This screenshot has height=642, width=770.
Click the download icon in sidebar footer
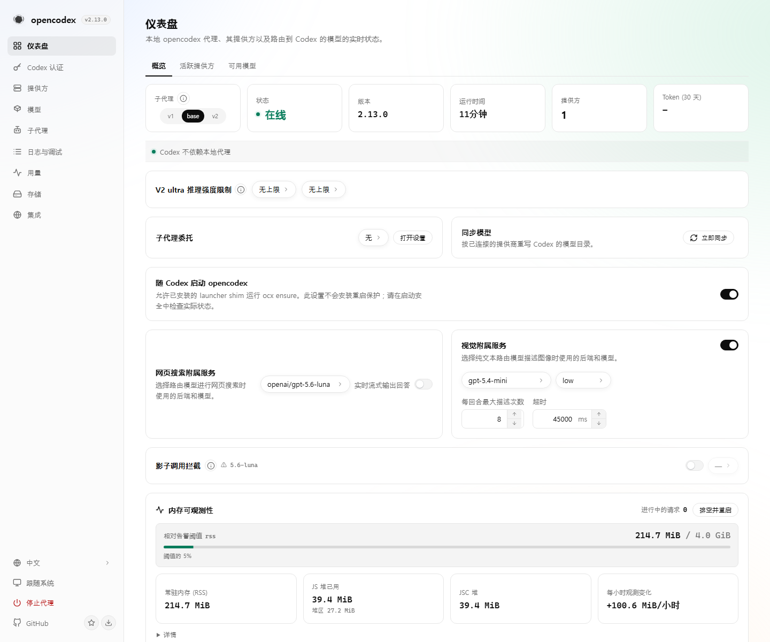click(x=109, y=623)
